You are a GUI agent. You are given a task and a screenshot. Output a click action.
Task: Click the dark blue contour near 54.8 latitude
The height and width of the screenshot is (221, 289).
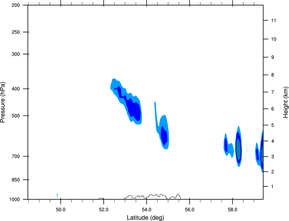[x=164, y=136]
